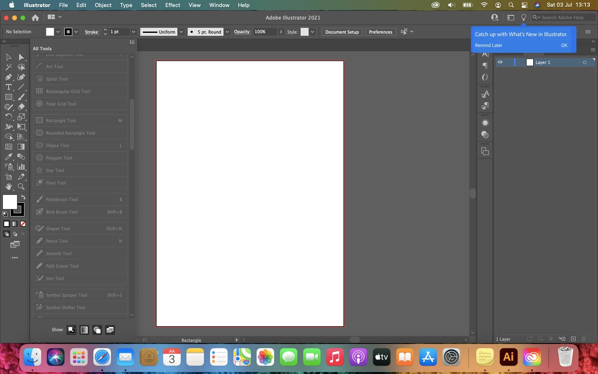This screenshot has height=374, width=598.
Task: Open the graphic Style dropdown
Action: coord(312,32)
